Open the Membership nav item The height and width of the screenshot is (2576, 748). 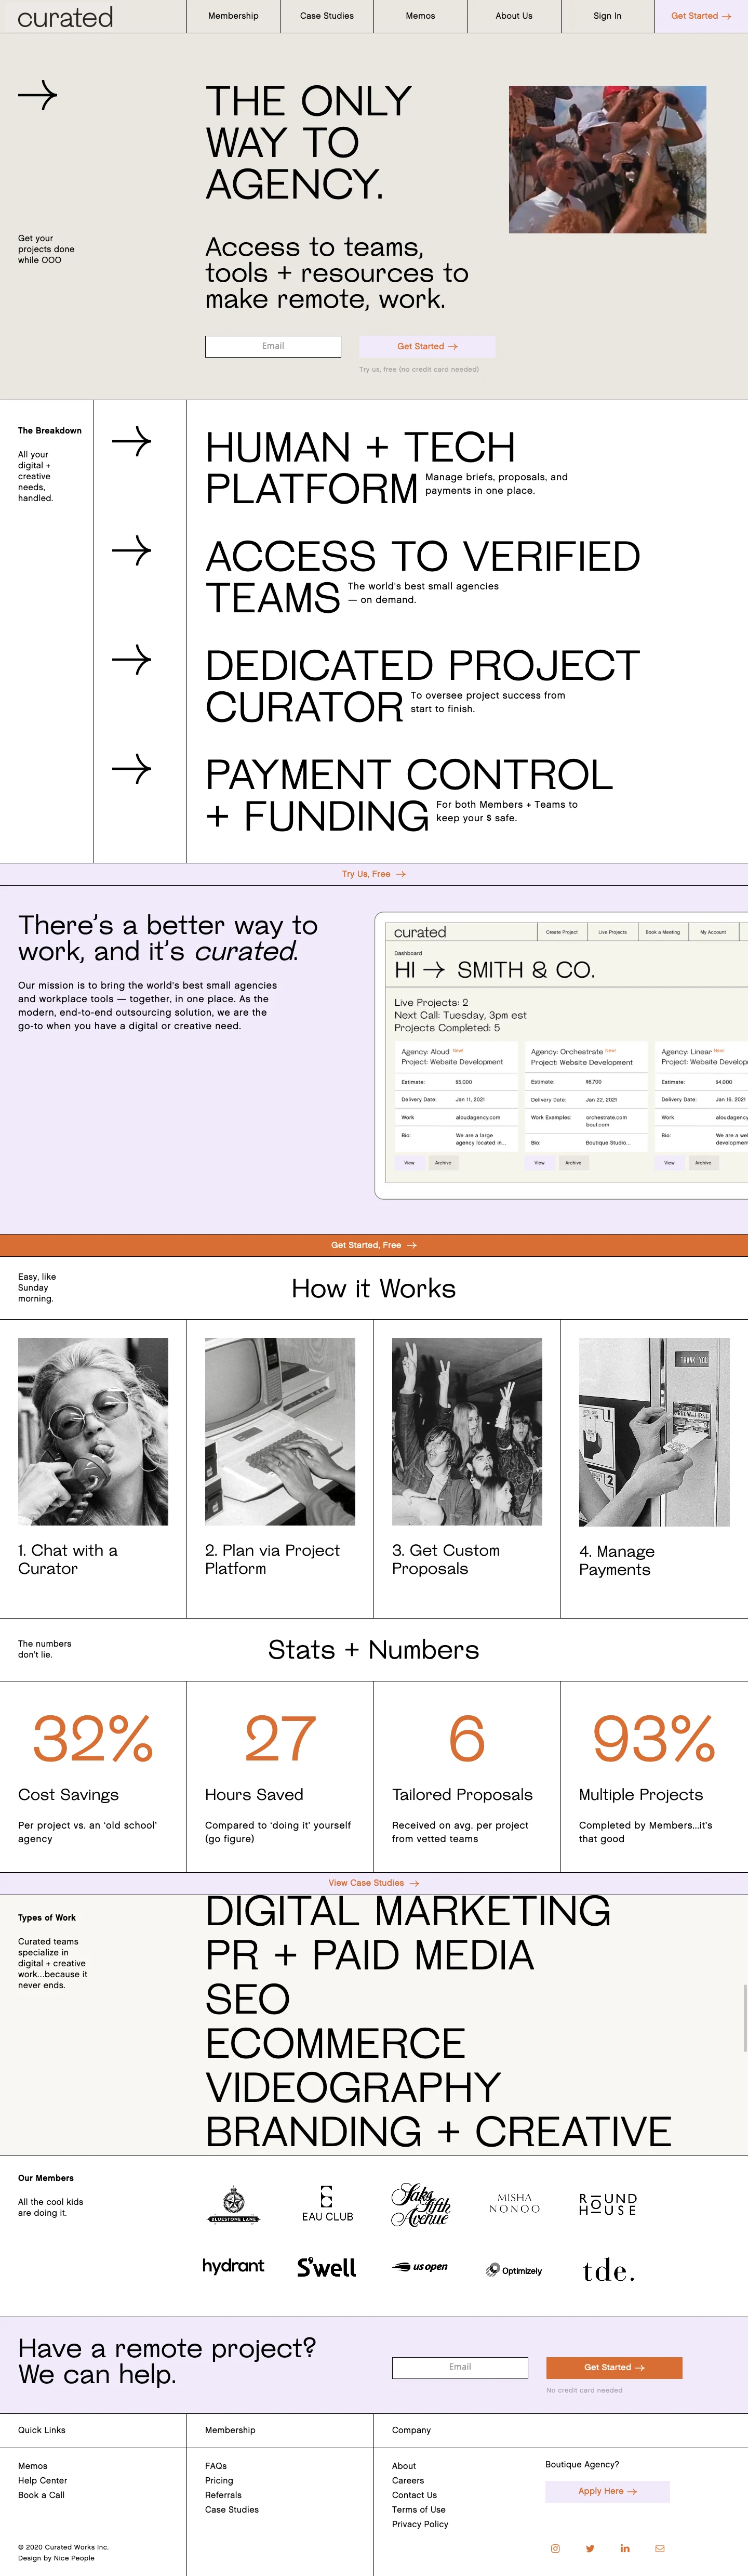click(233, 16)
